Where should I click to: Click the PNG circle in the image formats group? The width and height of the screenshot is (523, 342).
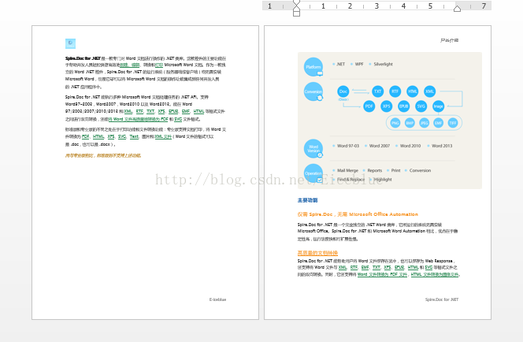395,123
